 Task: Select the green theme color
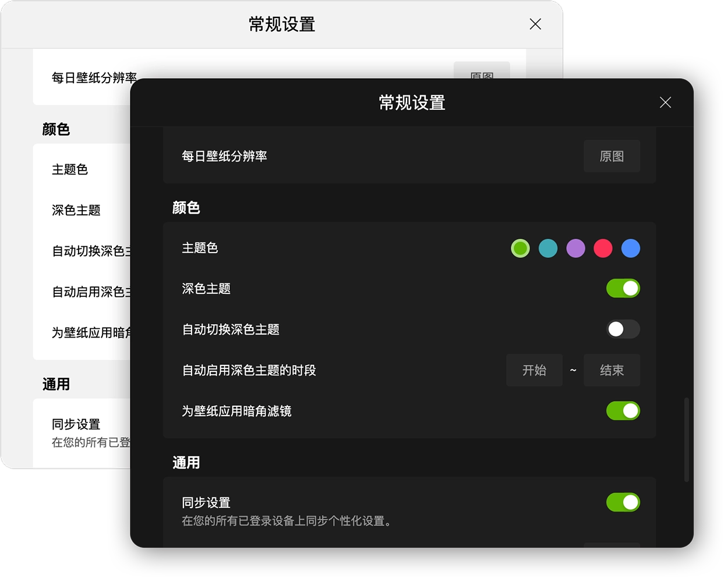(520, 249)
